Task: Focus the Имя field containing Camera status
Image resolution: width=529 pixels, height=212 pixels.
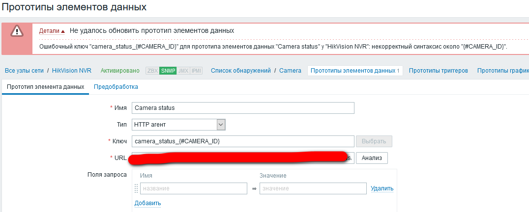Action: click(x=243, y=108)
